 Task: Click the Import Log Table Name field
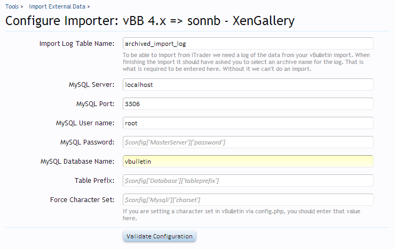click(247, 44)
